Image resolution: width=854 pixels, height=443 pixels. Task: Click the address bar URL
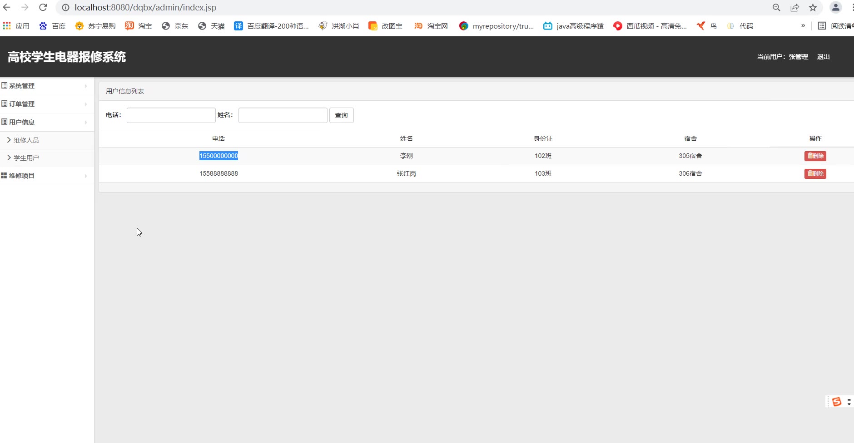(x=145, y=8)
